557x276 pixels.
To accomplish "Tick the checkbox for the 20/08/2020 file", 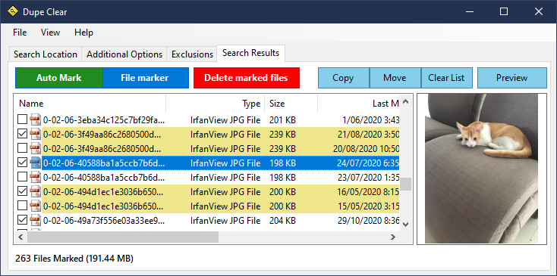I will tap(22, 148).
